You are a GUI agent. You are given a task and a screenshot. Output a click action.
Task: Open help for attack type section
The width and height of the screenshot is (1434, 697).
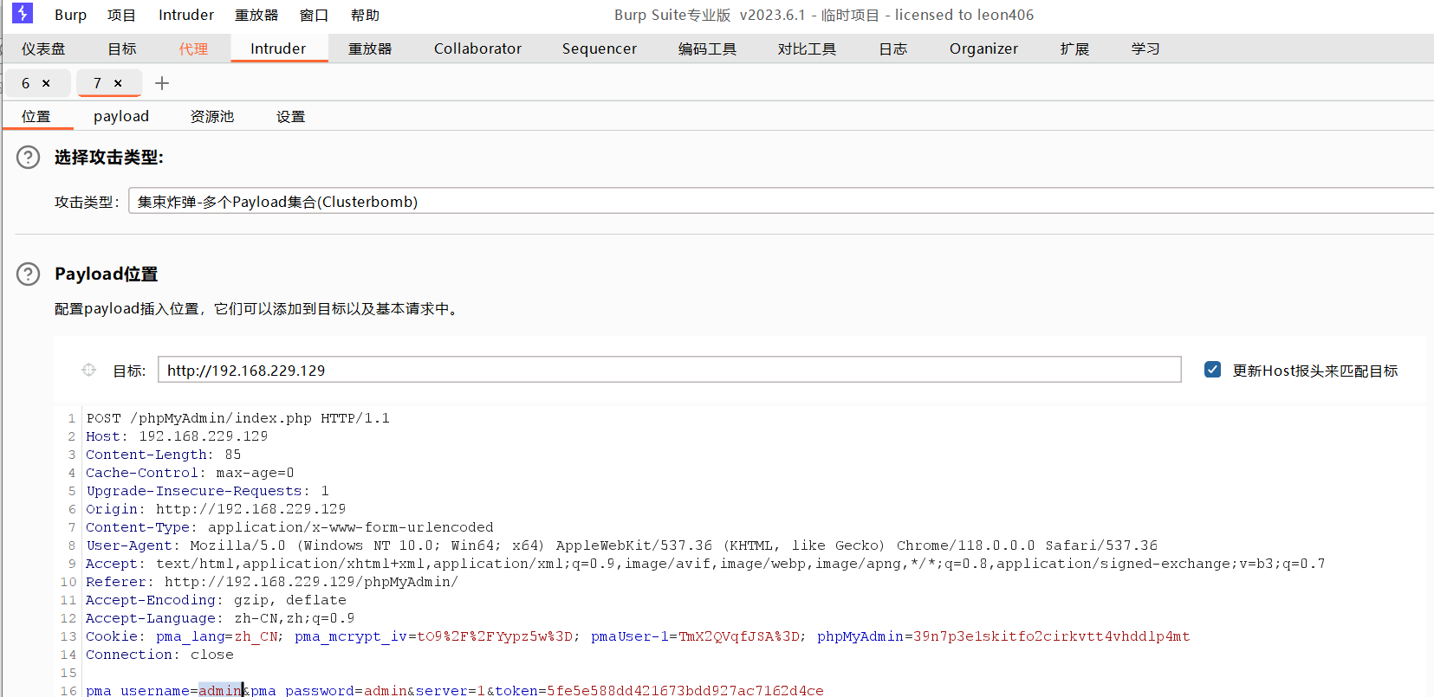click(x=29, y=157)
